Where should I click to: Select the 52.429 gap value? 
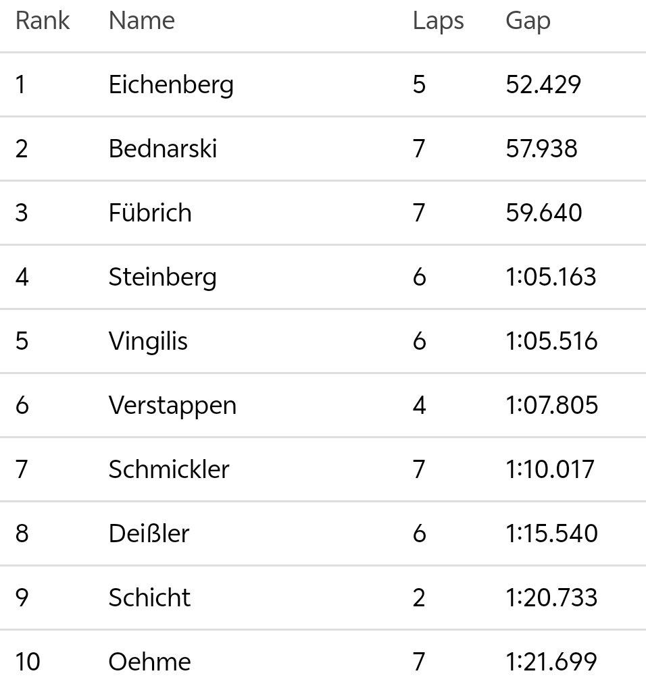(543, 84)
